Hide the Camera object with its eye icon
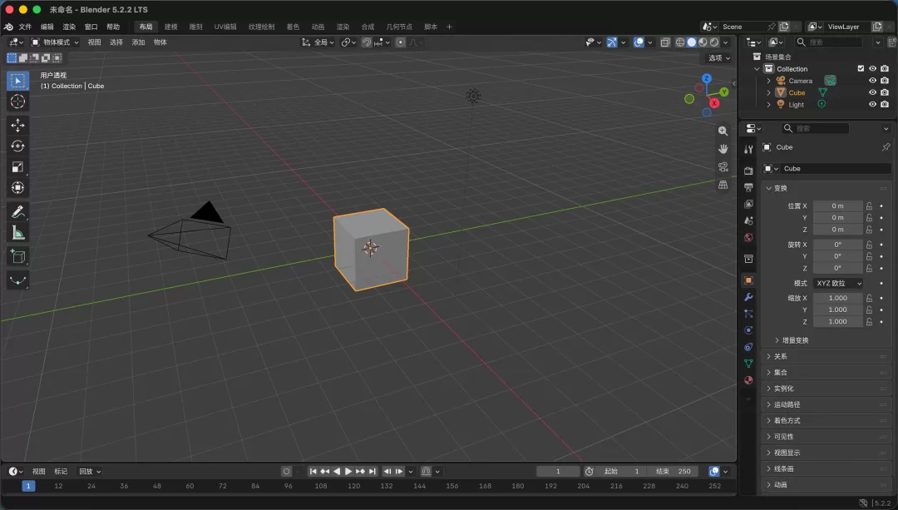Image resolution: width=898 pixels, height=510 pixels. pos(872,81)
